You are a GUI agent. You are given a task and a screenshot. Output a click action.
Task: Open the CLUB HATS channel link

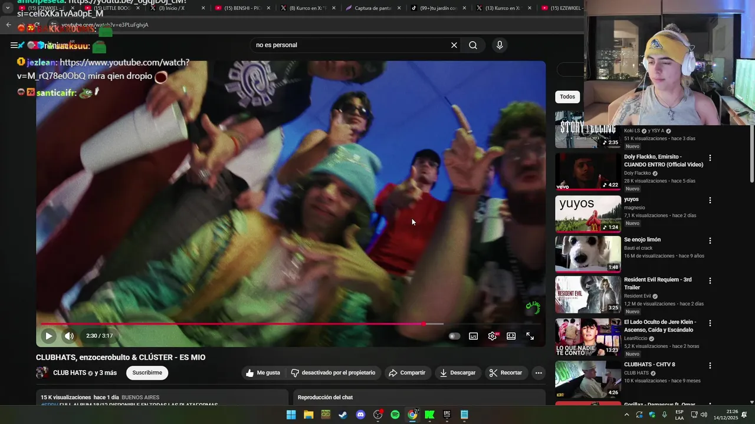70,373
